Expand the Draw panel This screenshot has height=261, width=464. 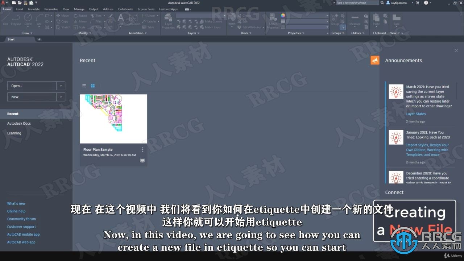[27, 33]
